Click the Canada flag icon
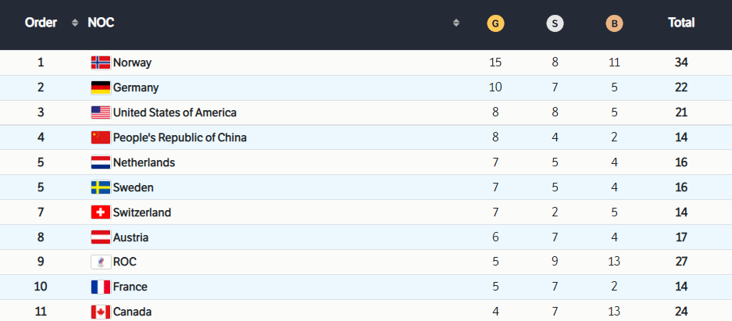 point(101,312)
